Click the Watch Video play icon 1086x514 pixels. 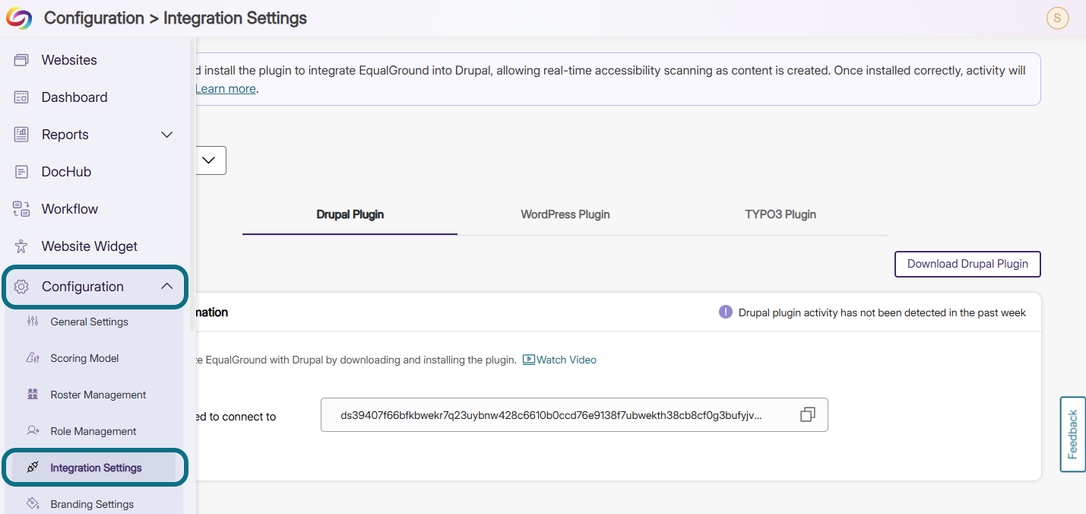pos(529,360)
